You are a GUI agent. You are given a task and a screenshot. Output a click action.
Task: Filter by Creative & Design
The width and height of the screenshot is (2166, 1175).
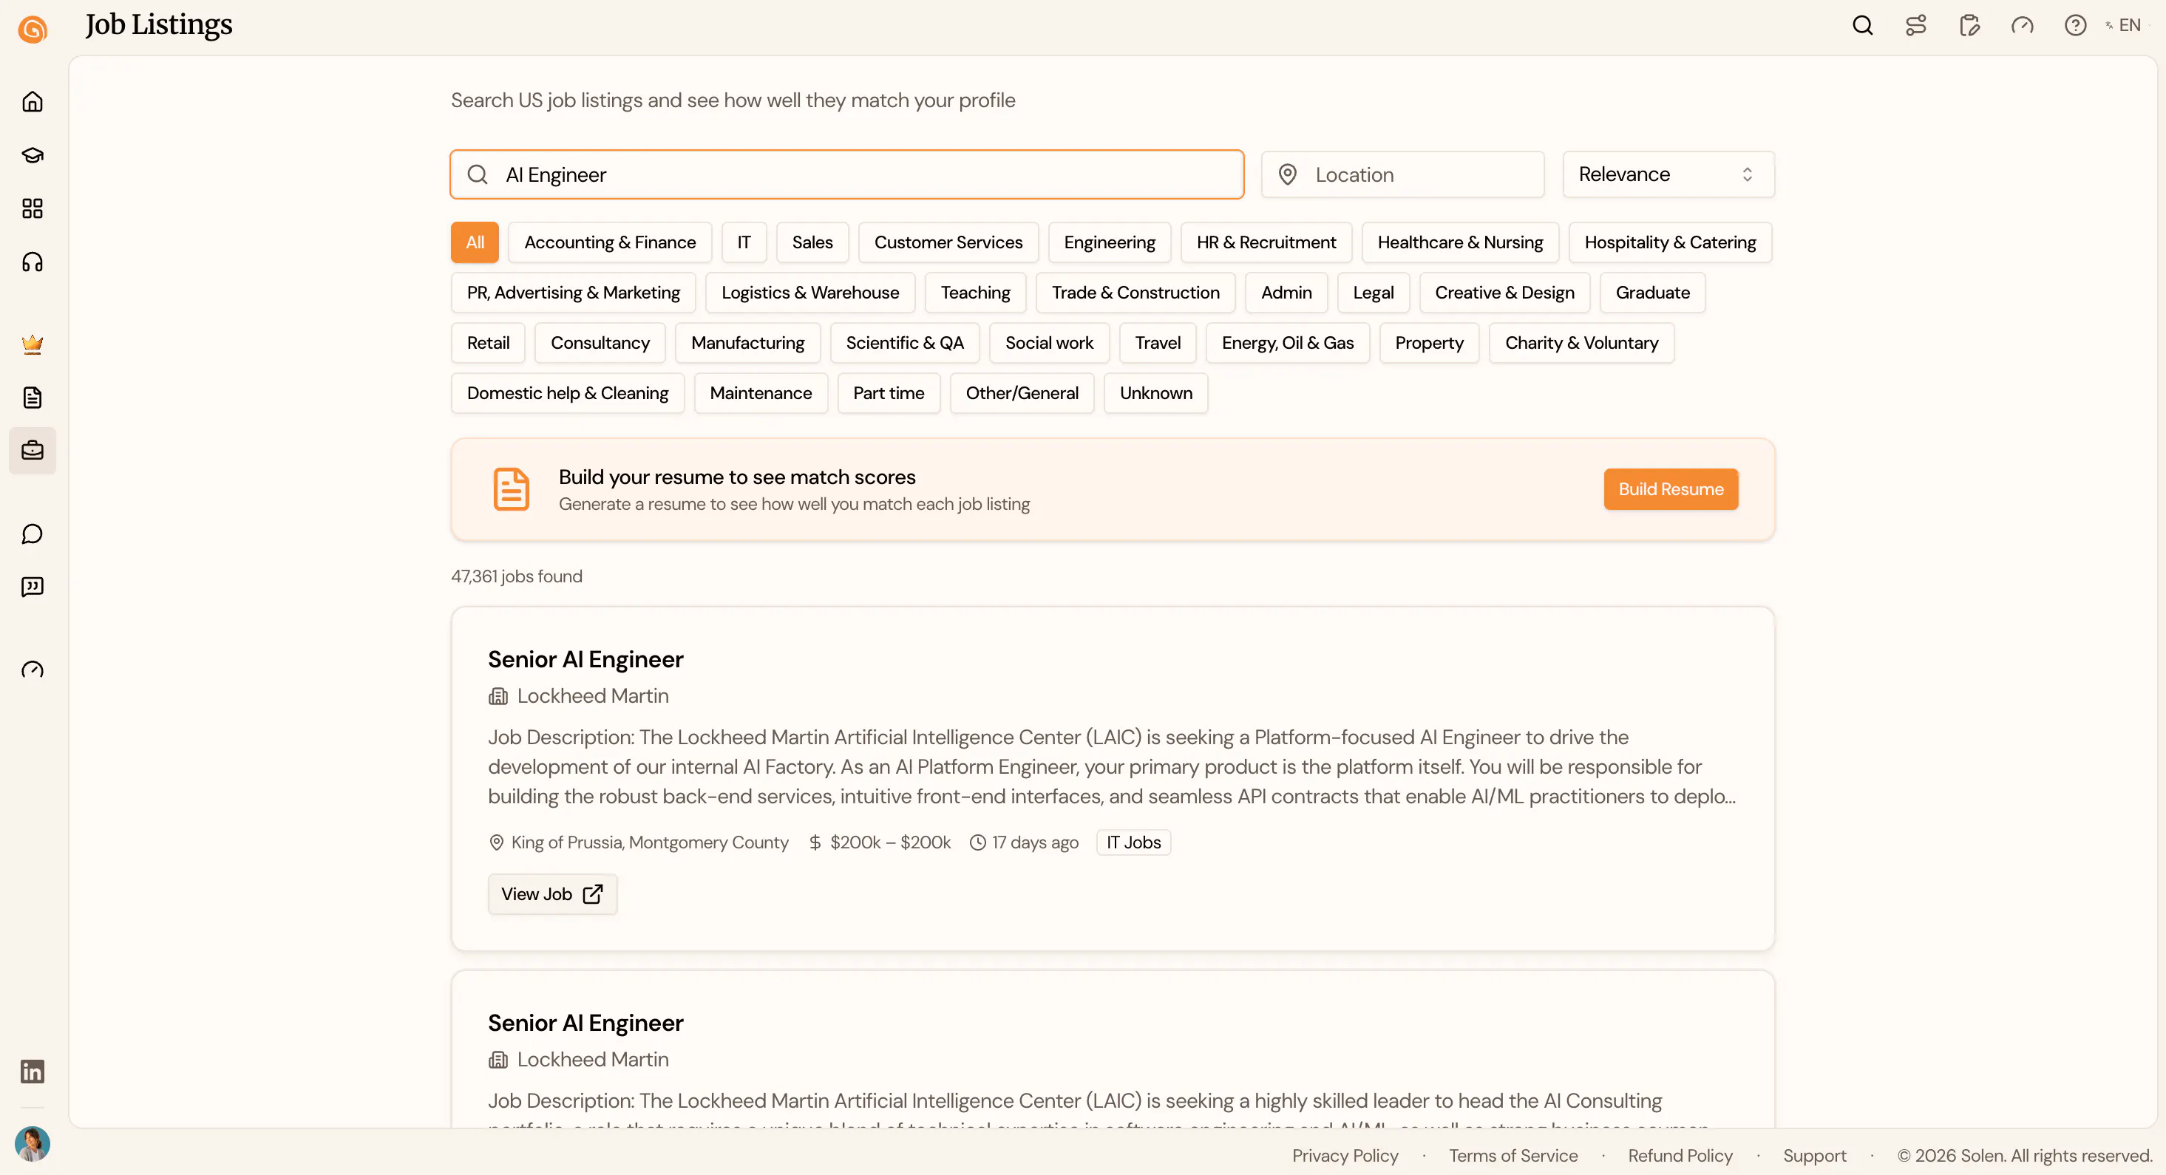point(1505,293)
